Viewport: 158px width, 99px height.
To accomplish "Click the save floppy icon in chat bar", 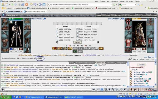I will pos(106,89).
